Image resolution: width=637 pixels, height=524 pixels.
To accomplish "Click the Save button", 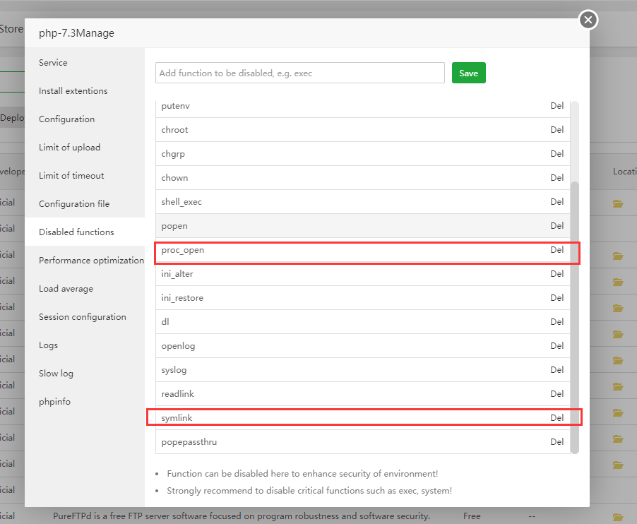I will [468, 73].
